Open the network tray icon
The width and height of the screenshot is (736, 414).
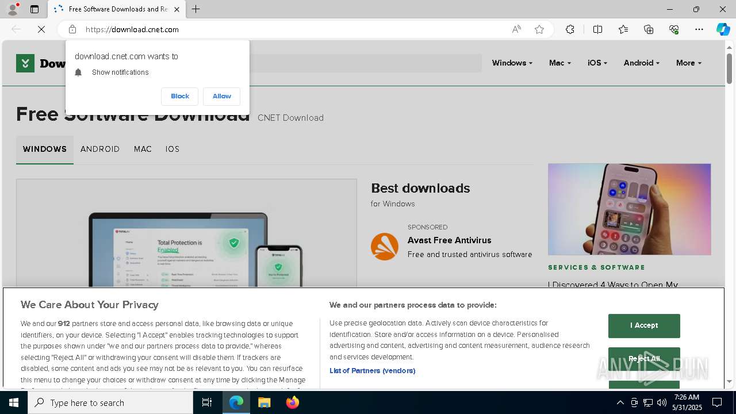click(x=648, y=402)
